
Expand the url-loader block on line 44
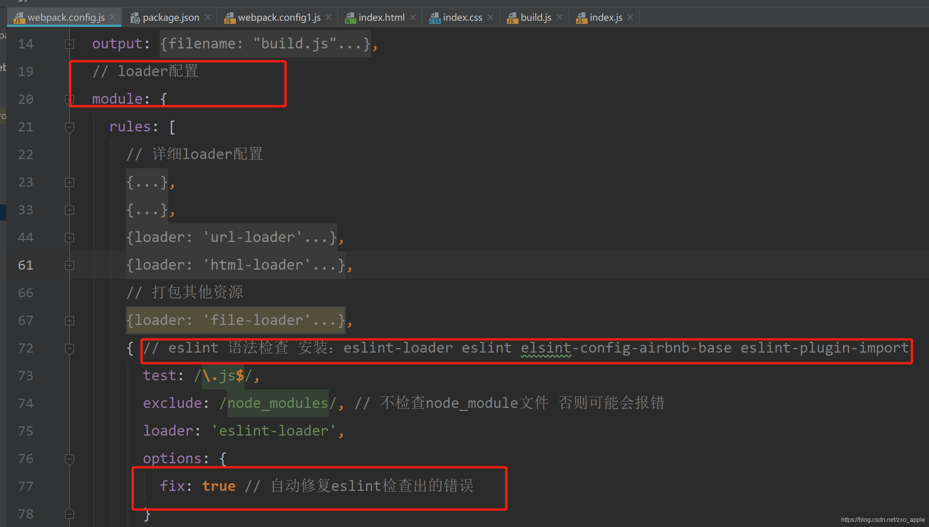[x=70, y=238]
